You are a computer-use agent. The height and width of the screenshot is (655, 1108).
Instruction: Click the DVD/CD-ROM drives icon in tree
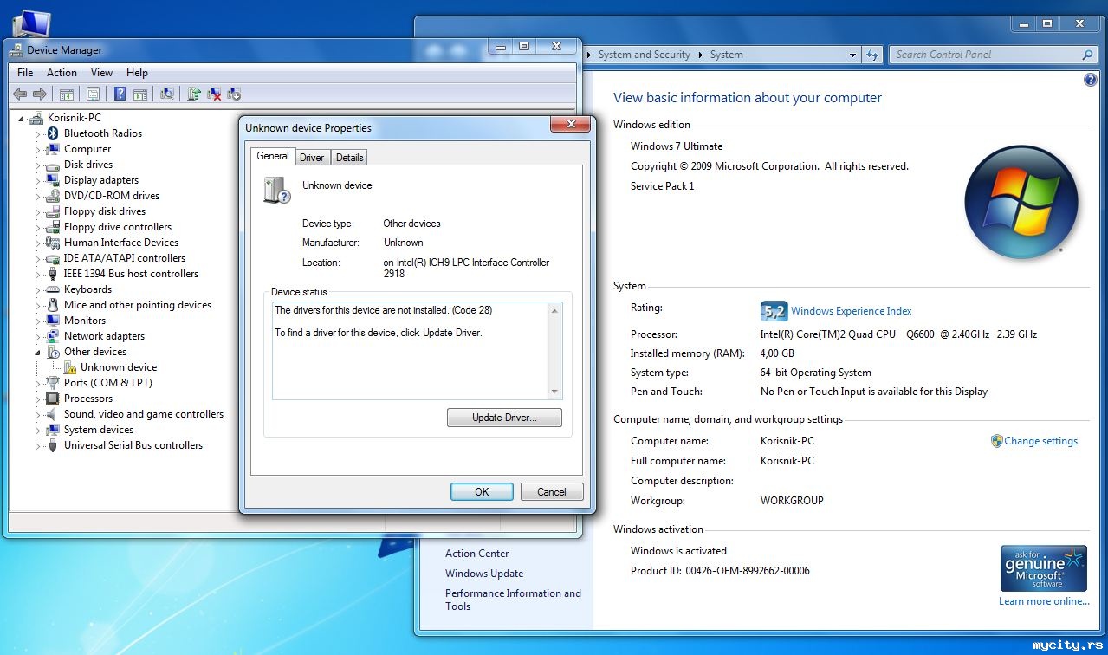point(53,196)
